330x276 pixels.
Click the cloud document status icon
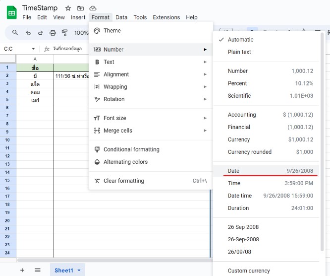93,8
